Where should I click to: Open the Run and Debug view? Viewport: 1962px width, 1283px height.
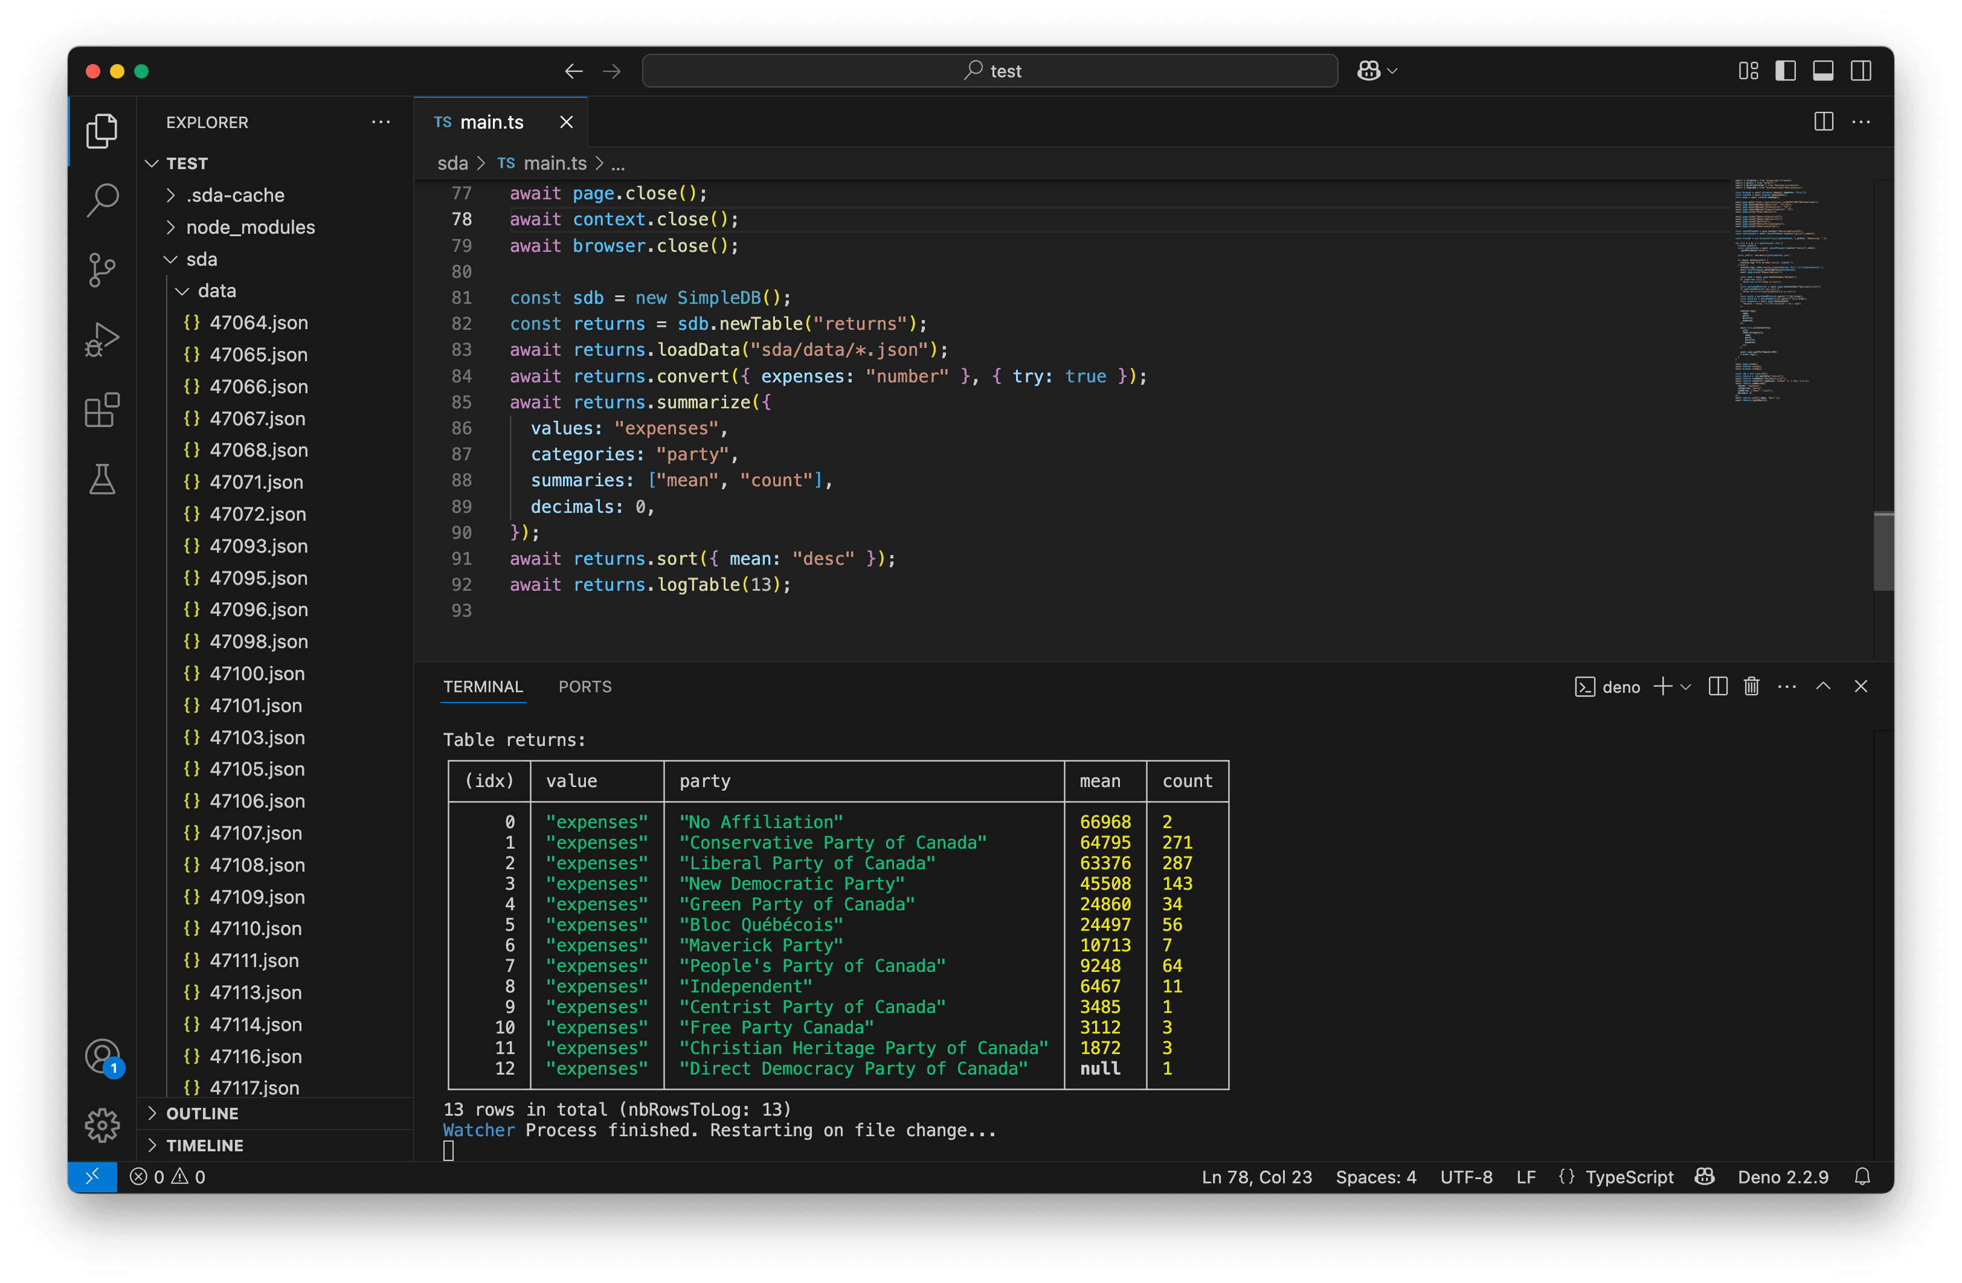[102, 339]
